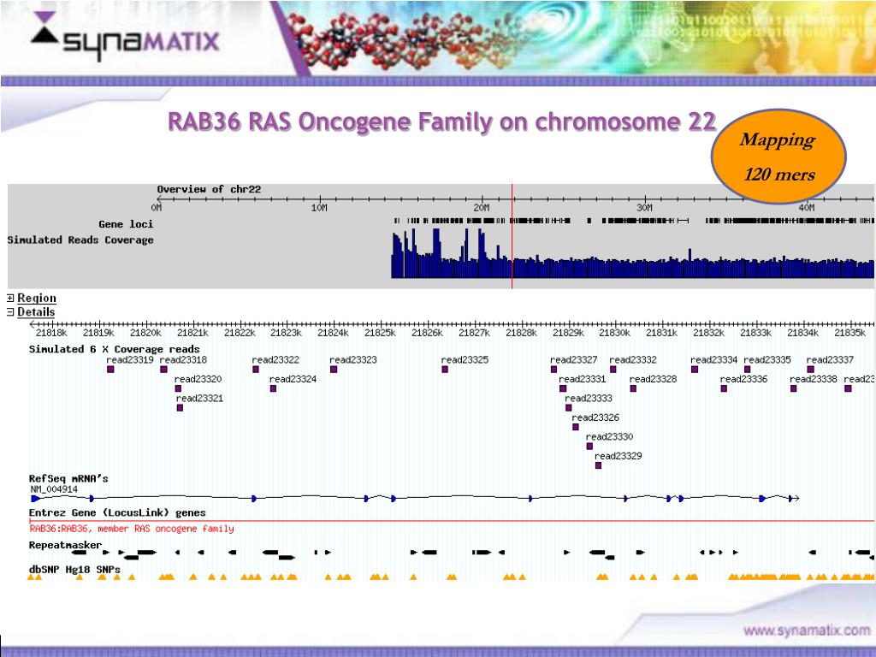Select read23322 marker

click(255, 370)
